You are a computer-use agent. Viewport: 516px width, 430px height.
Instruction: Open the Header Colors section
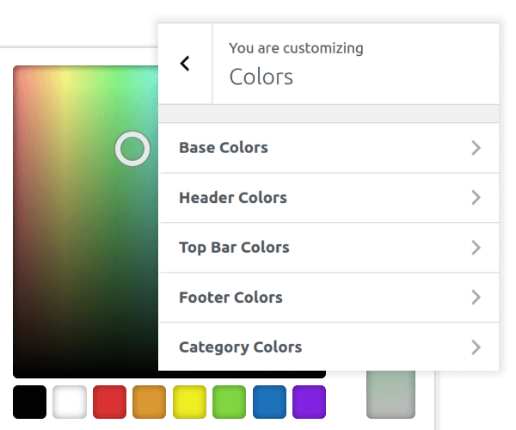pos(329,198)
